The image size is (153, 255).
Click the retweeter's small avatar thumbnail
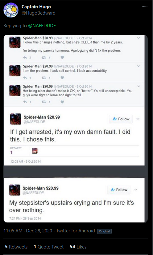point(35,151)
